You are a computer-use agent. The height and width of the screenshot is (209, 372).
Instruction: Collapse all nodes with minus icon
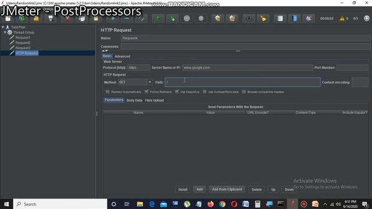(x=127, y=19)
